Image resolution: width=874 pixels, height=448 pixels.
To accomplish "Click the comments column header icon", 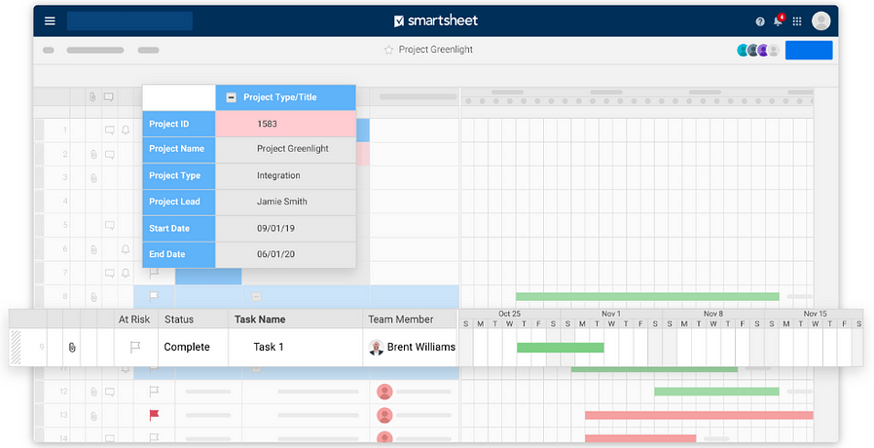I will 109,97.
